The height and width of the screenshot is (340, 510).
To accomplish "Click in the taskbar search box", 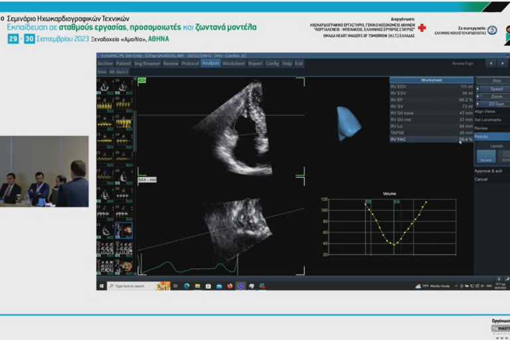I will pos(133,286).
